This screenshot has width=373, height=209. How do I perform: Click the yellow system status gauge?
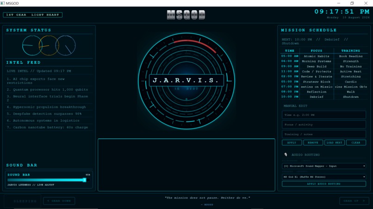[49, 45]
